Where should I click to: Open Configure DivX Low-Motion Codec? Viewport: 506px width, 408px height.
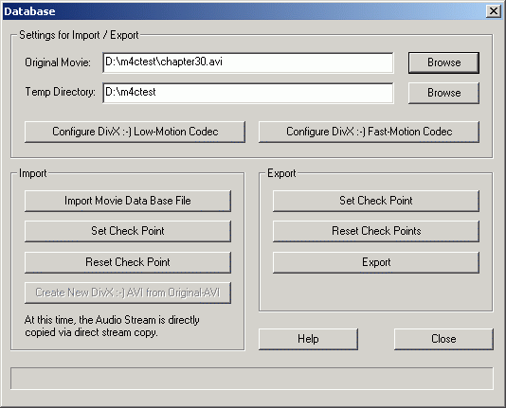click(x=135, y=132)
